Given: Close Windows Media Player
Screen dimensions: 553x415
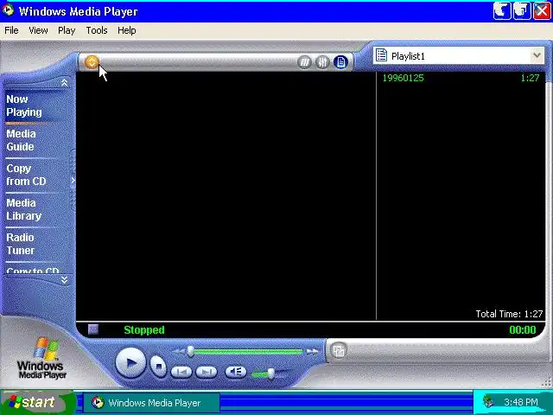Looking at the screenshot, I should tap(542, 11).
